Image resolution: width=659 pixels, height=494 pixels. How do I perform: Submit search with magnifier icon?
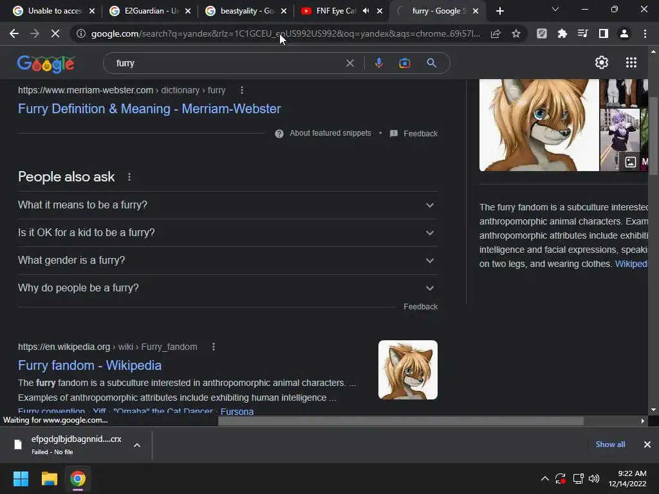431,63
